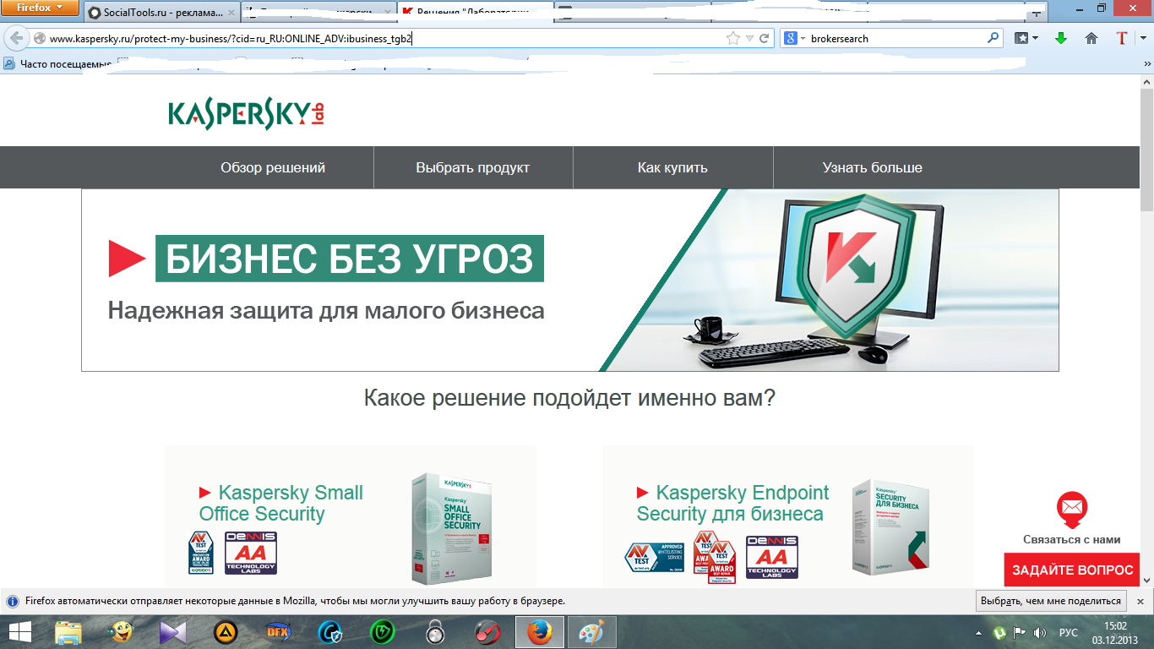Bookmark this page with the star icon

pos(733,38)
